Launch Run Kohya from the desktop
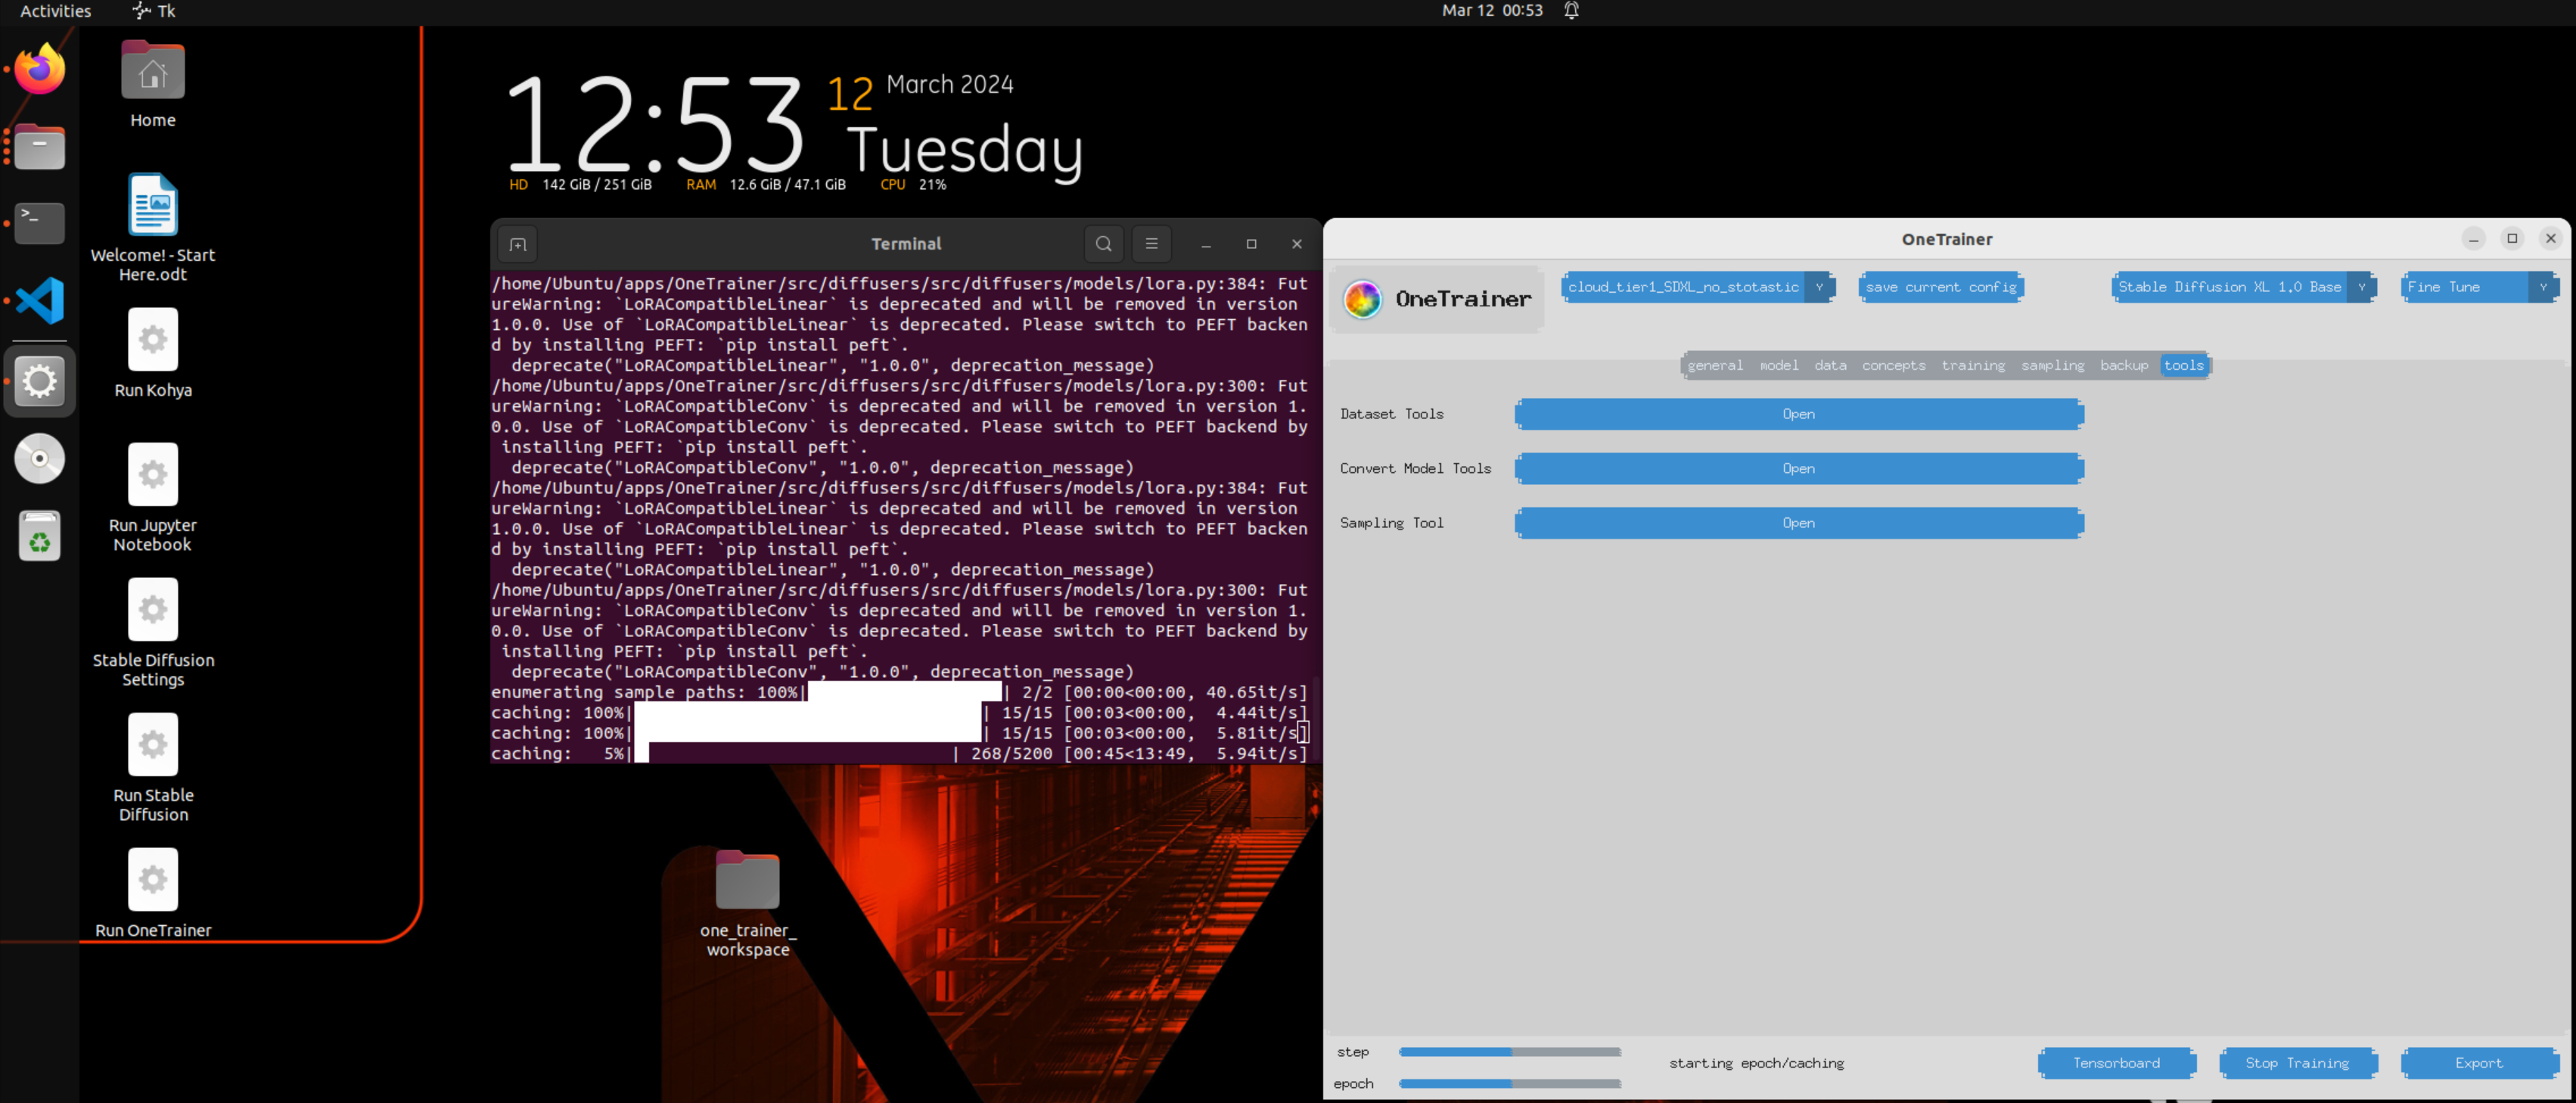This screenshot has height=1103, width=2576. (x=152, y=339)
